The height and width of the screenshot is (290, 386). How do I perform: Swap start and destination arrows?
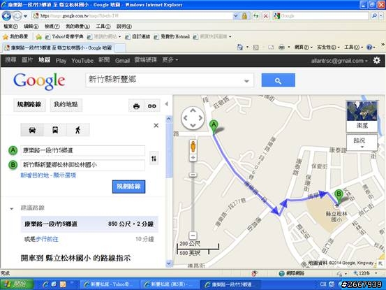(154, 159)
